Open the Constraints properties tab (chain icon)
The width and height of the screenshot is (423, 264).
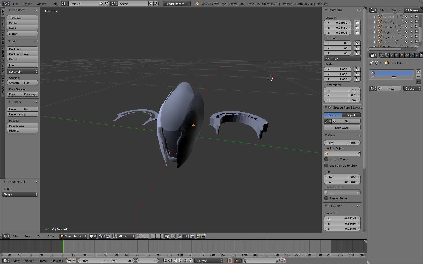pos(407,55)
